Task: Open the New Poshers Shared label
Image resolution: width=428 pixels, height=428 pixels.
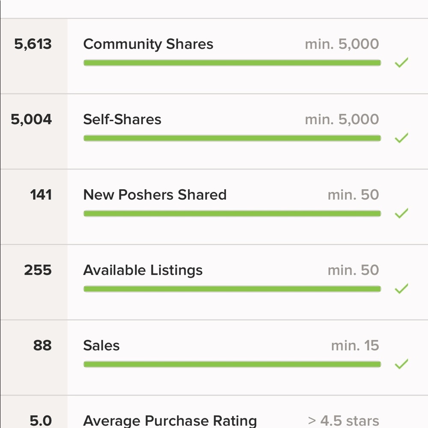Action: click(155, 195)
